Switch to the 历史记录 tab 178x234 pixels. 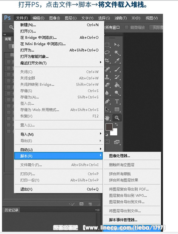[11, 210]
